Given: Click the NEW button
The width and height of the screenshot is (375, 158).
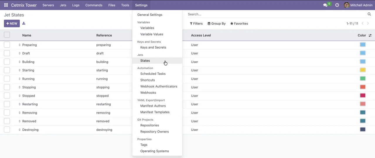Looking at the screenshot, I should tap(12, 23).
